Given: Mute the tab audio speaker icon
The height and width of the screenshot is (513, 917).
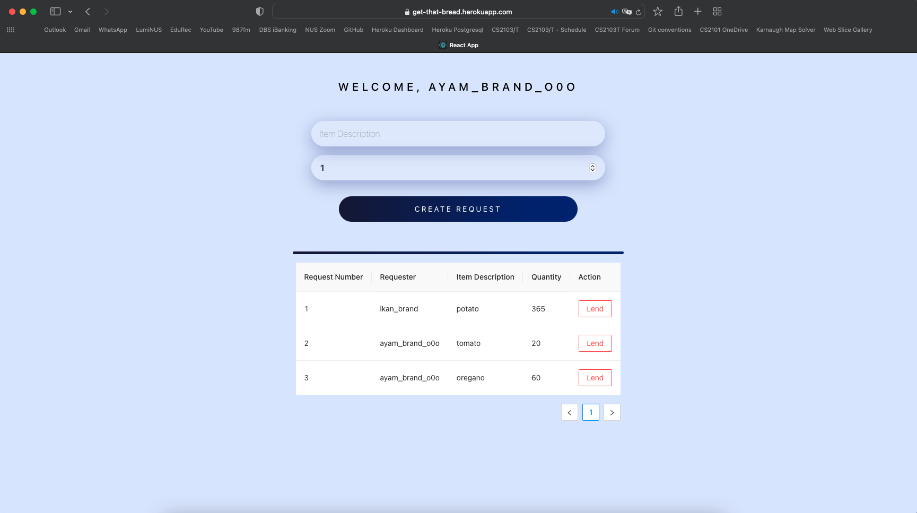Looking at the screenshot, I should 615,12.
